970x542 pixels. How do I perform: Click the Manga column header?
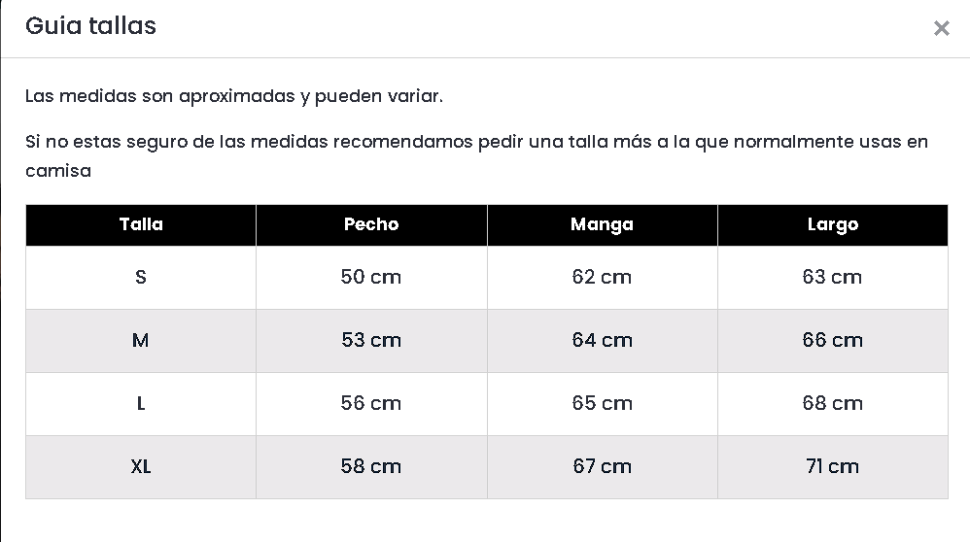coord(602,224)
